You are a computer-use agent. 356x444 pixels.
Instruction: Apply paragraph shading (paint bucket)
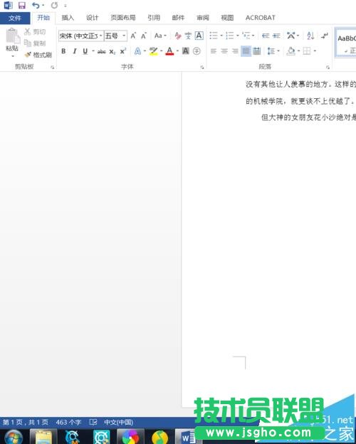pyautogui.click(x=290, y=51)
